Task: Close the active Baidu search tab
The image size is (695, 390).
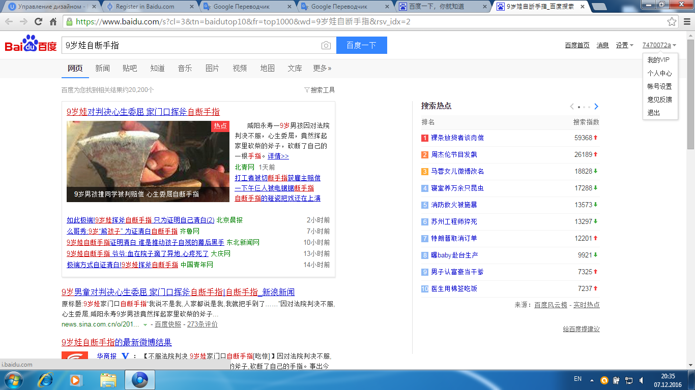Action: 582,7
